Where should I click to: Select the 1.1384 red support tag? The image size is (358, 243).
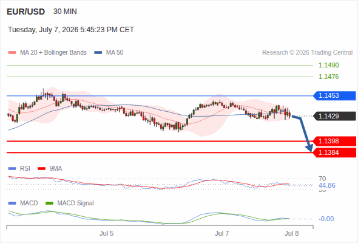pyautogui.click(x=334, y=152)
